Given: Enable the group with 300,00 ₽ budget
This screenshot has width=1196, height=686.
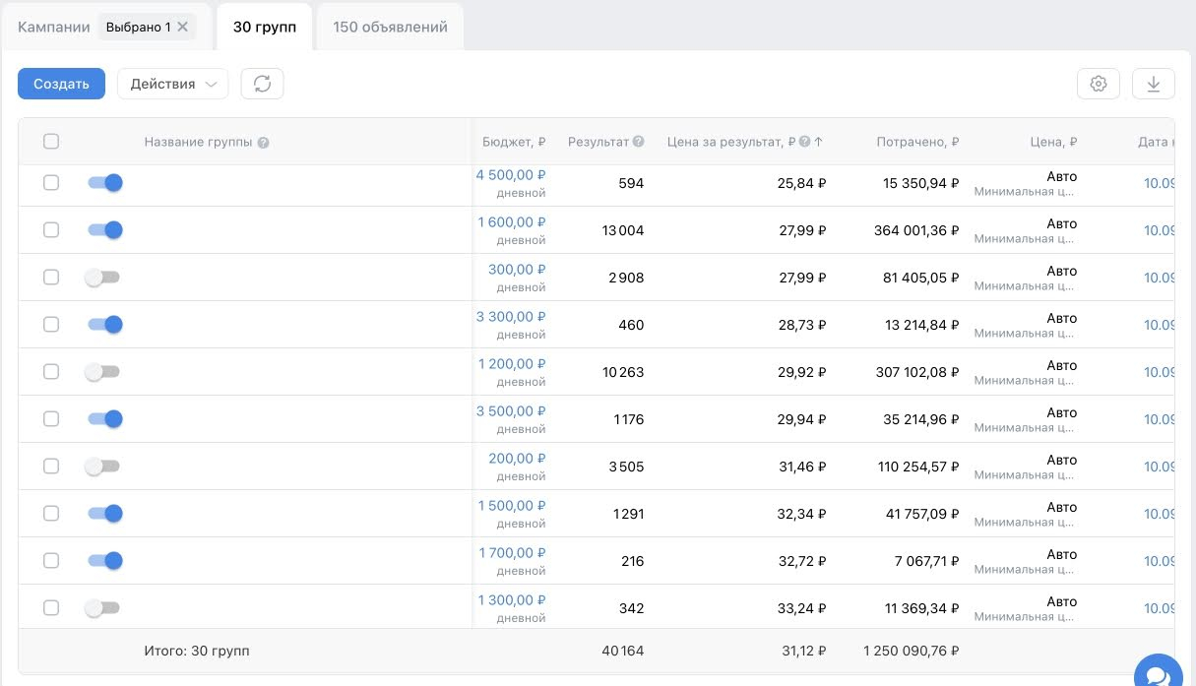Looking at the screenshot, I should tap(102, 278).
